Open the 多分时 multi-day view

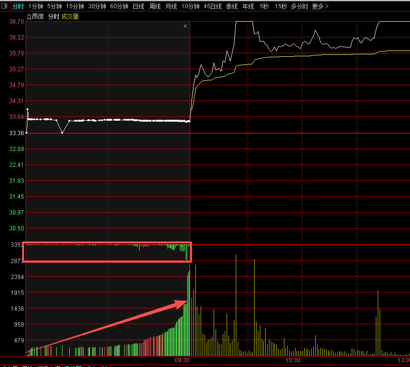299,6
